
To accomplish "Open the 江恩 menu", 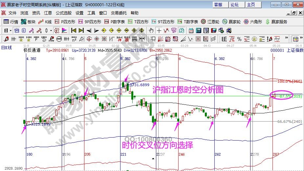I will click(x=48, y=13).
